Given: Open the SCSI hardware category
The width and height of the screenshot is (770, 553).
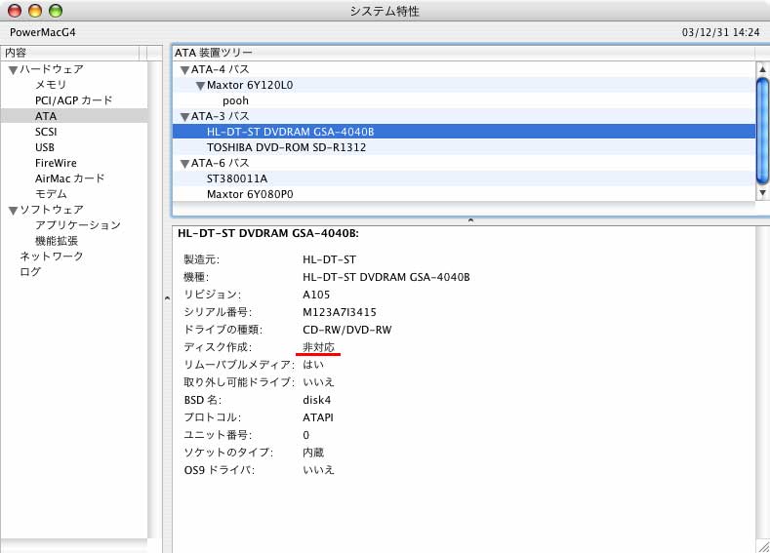Looking at the screenshot, I should coord(46,132).
